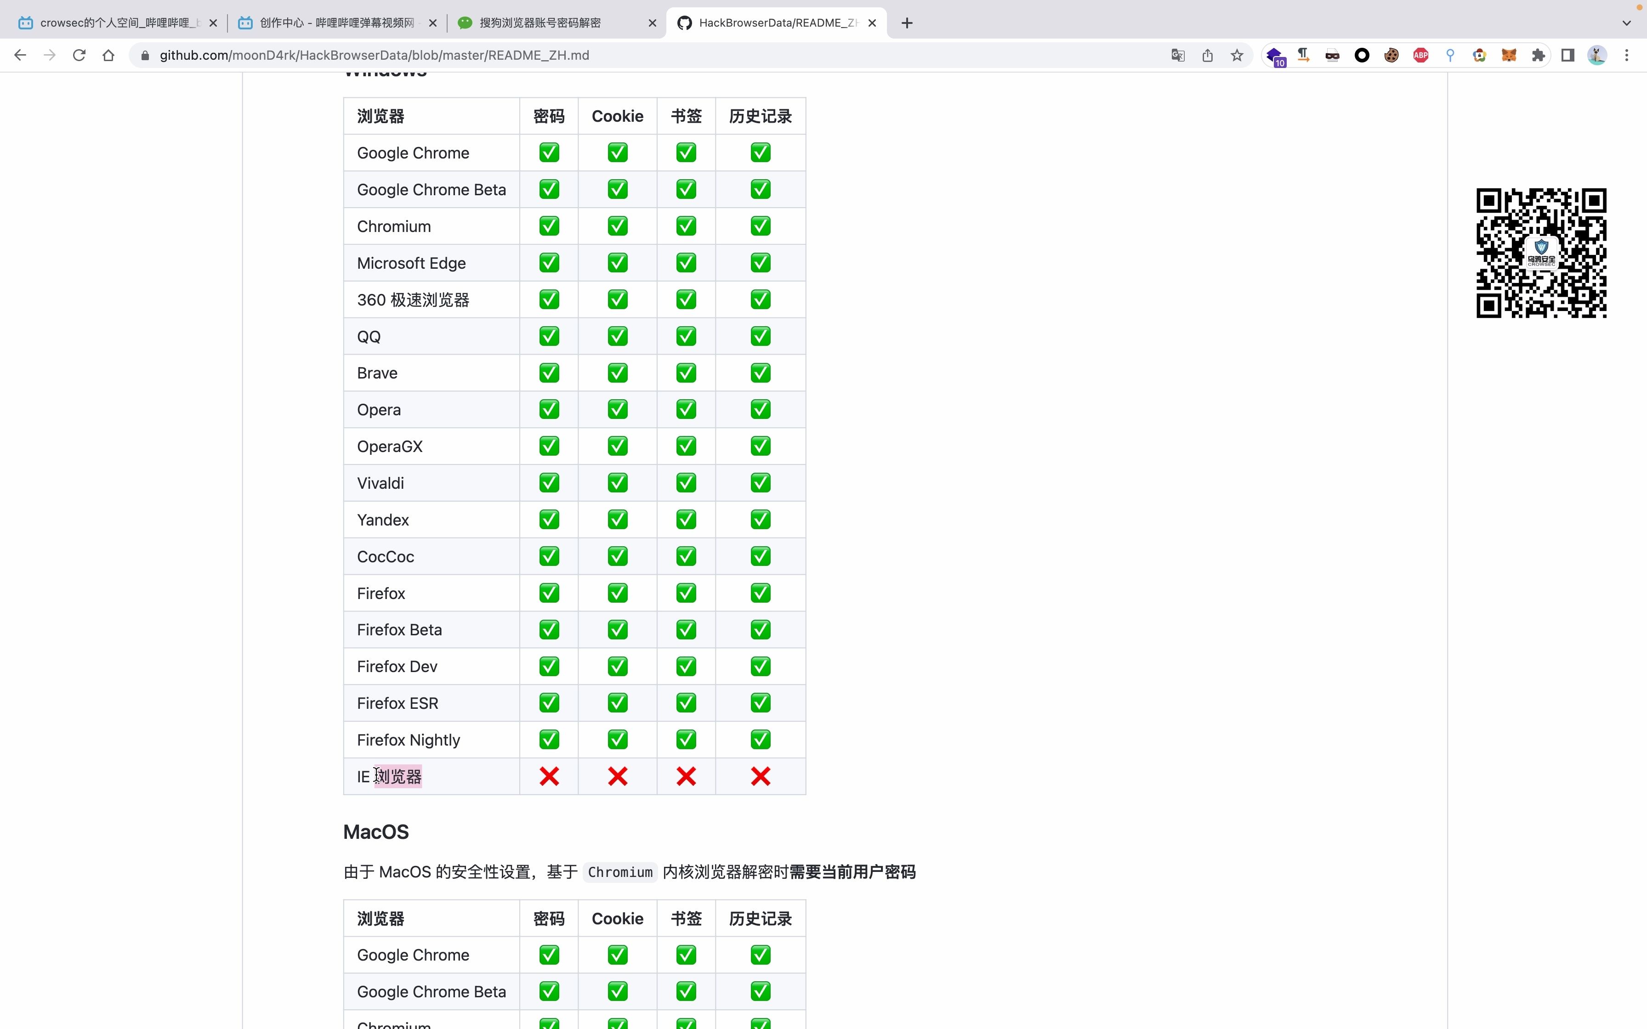Open the ABP ad blocker extension
Screen dimensions: 1647x1029
[x=1420, y=55]
